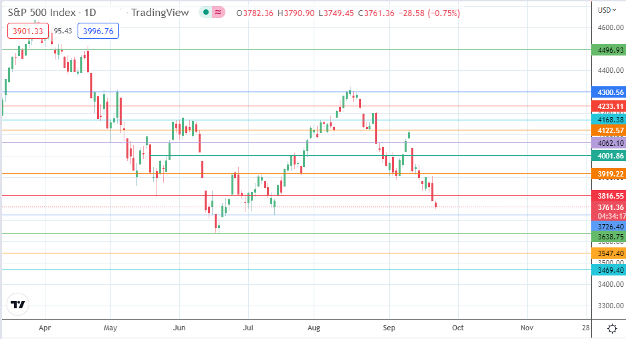This screenshot has height=339, width=626.
Task: Select the 4001.86 teal price label
Action: (x=609, y=156)
